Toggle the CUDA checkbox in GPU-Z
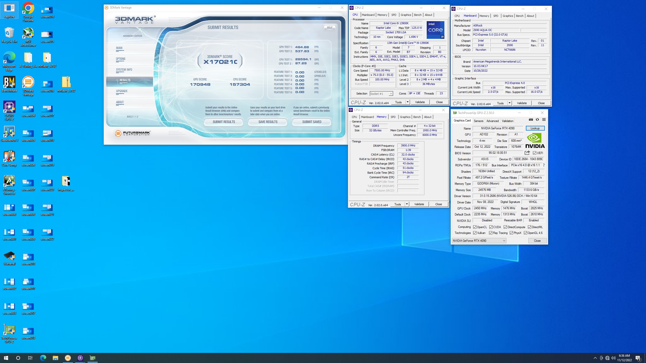This screenshot has height=363, width=646. pyautogui.click(x=491, y=227)
